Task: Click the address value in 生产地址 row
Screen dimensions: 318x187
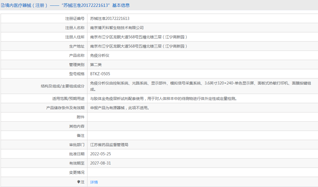Action: (x=138, y=46)
